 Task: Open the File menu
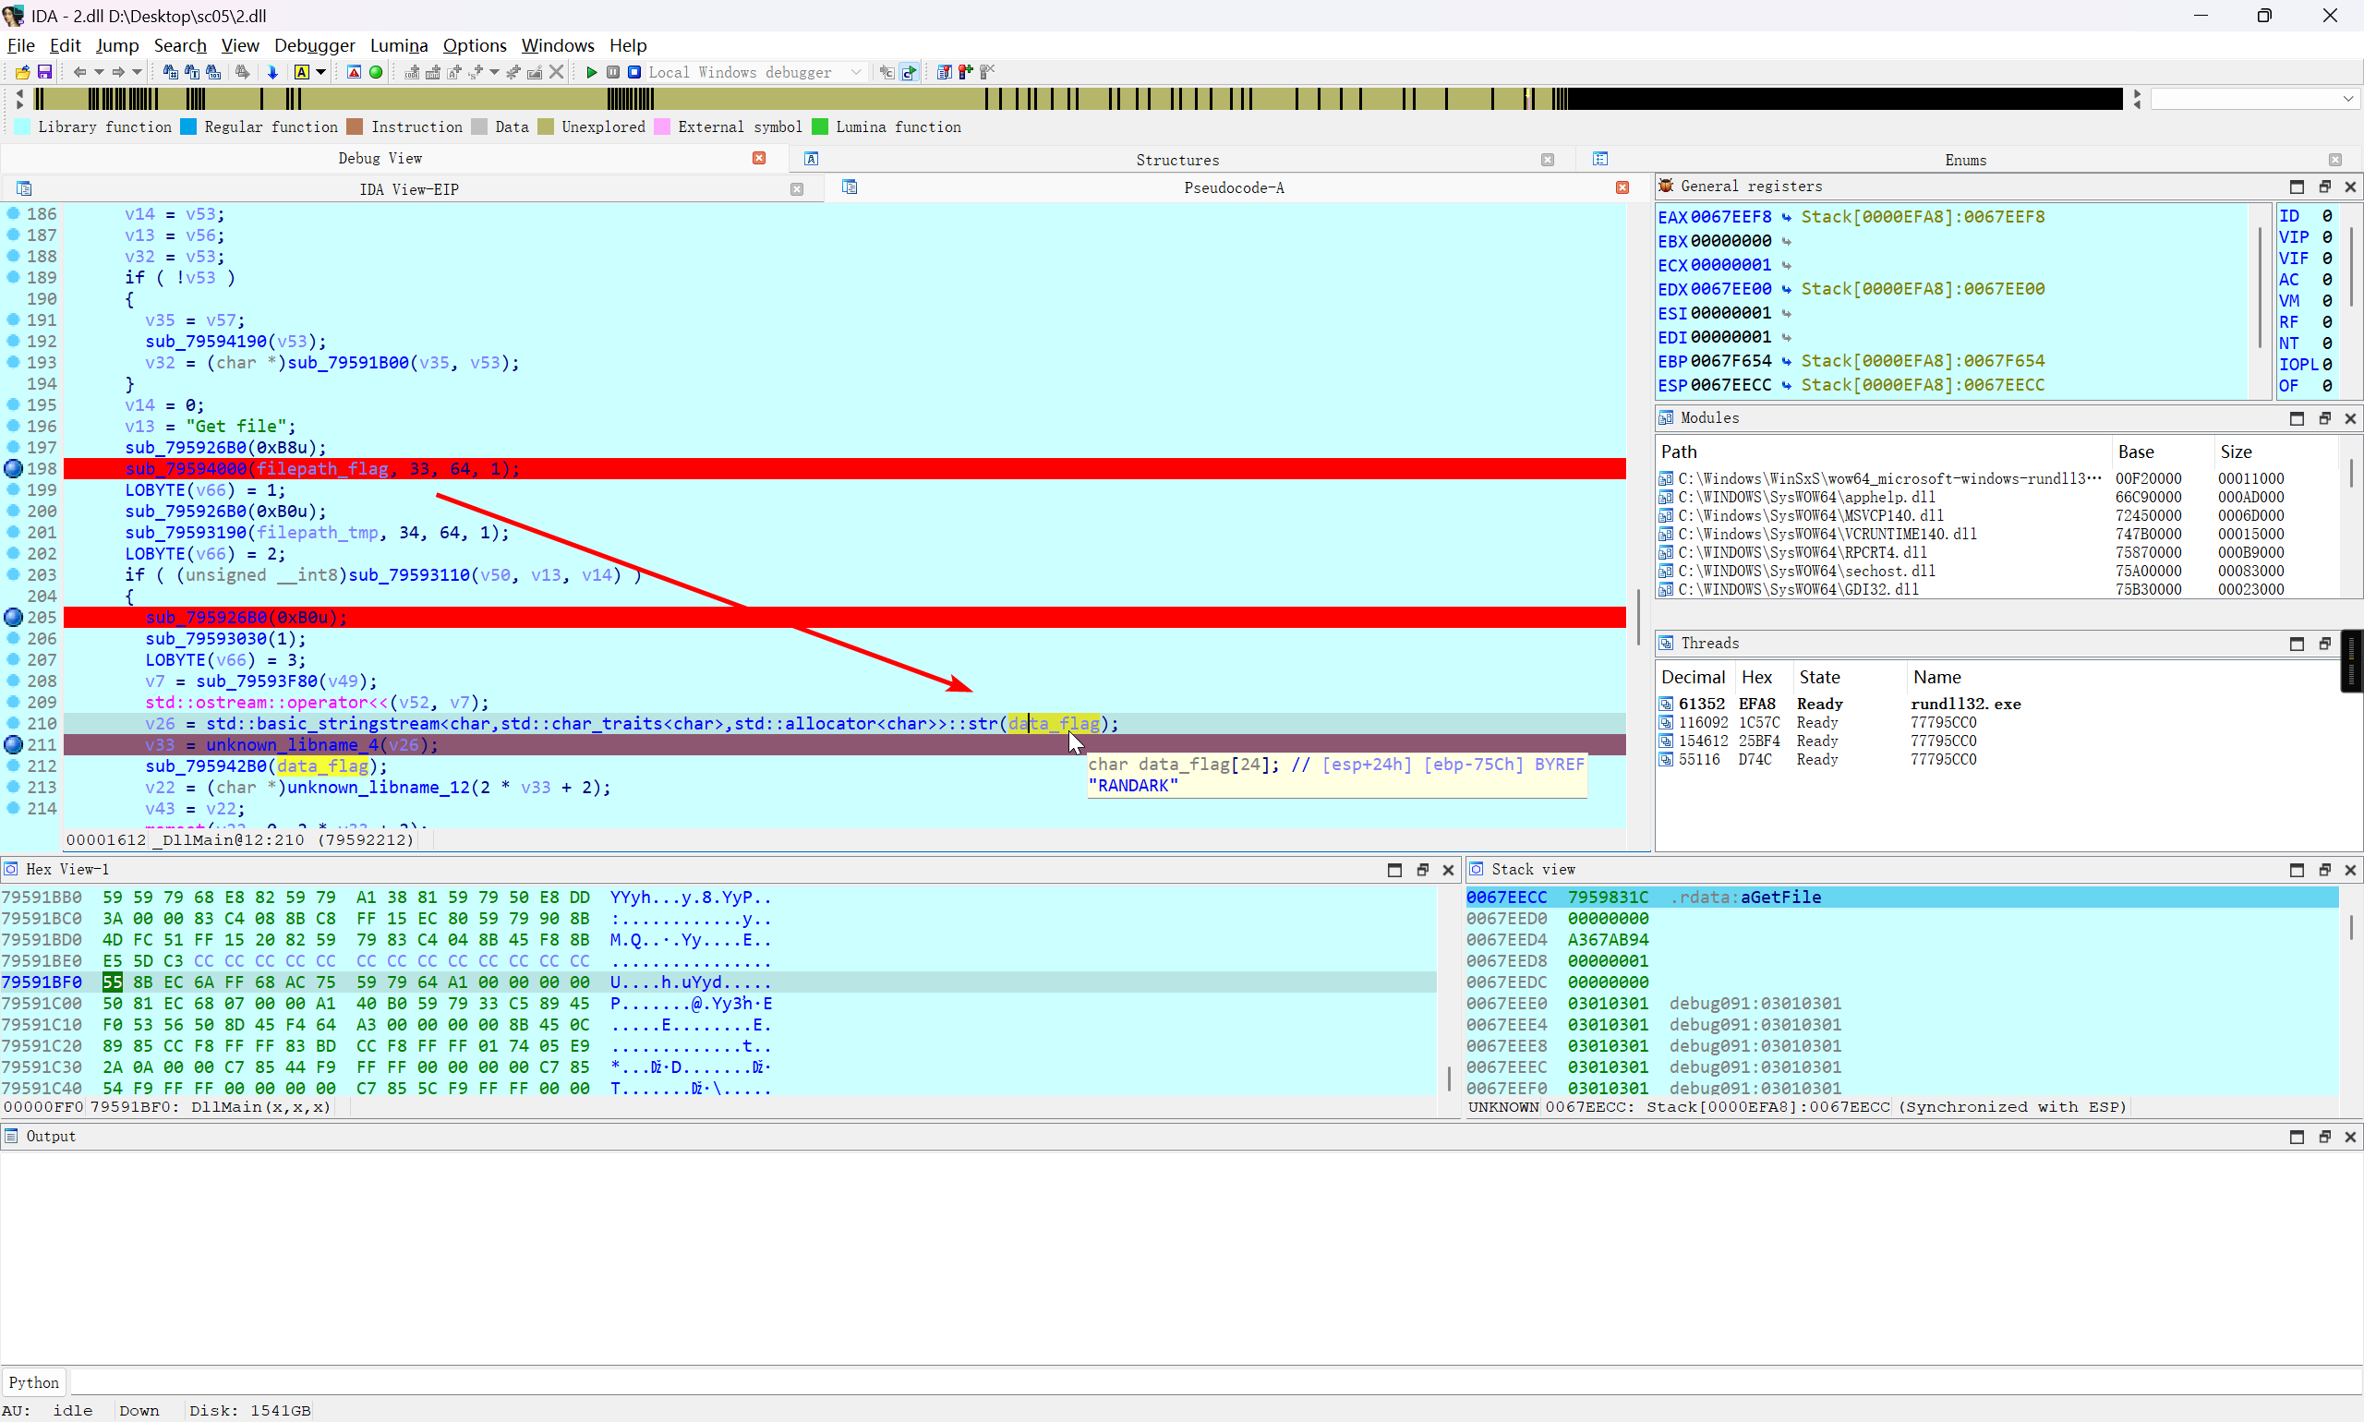click(21, 45)
